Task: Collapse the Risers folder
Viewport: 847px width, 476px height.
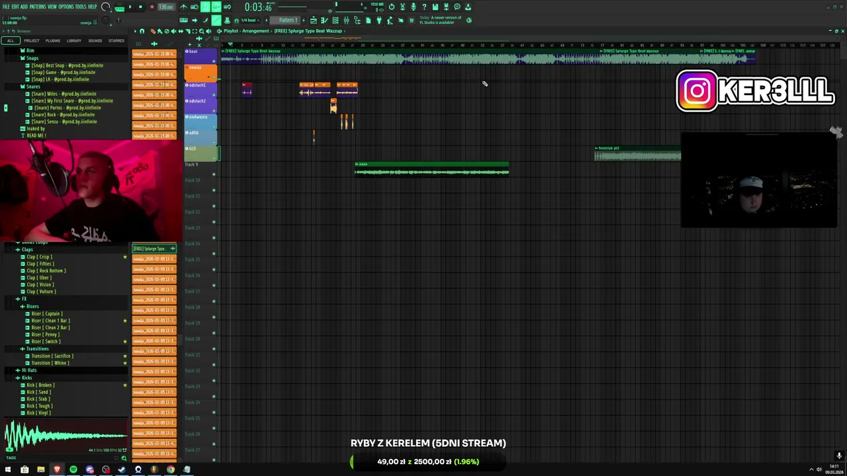Action: pyautogui.click(x=32, y=306)
